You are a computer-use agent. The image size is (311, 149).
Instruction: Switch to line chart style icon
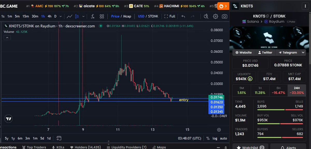pyautogui.click(x=69, y=16)
